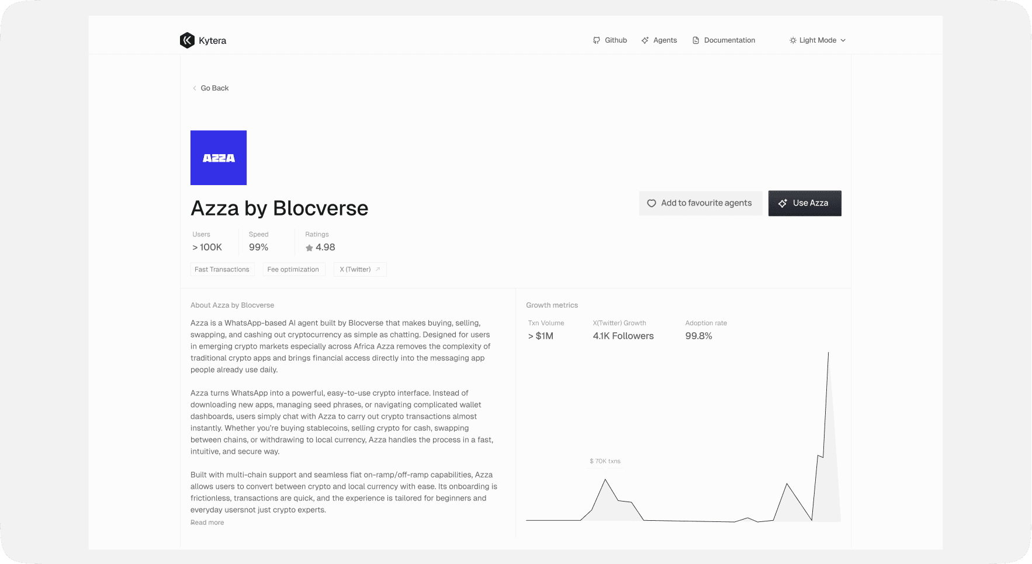The width and height of the screenshot is (1032, 564).
Task: Click the $ 70K txns chart label
Action: coord(605,461)
